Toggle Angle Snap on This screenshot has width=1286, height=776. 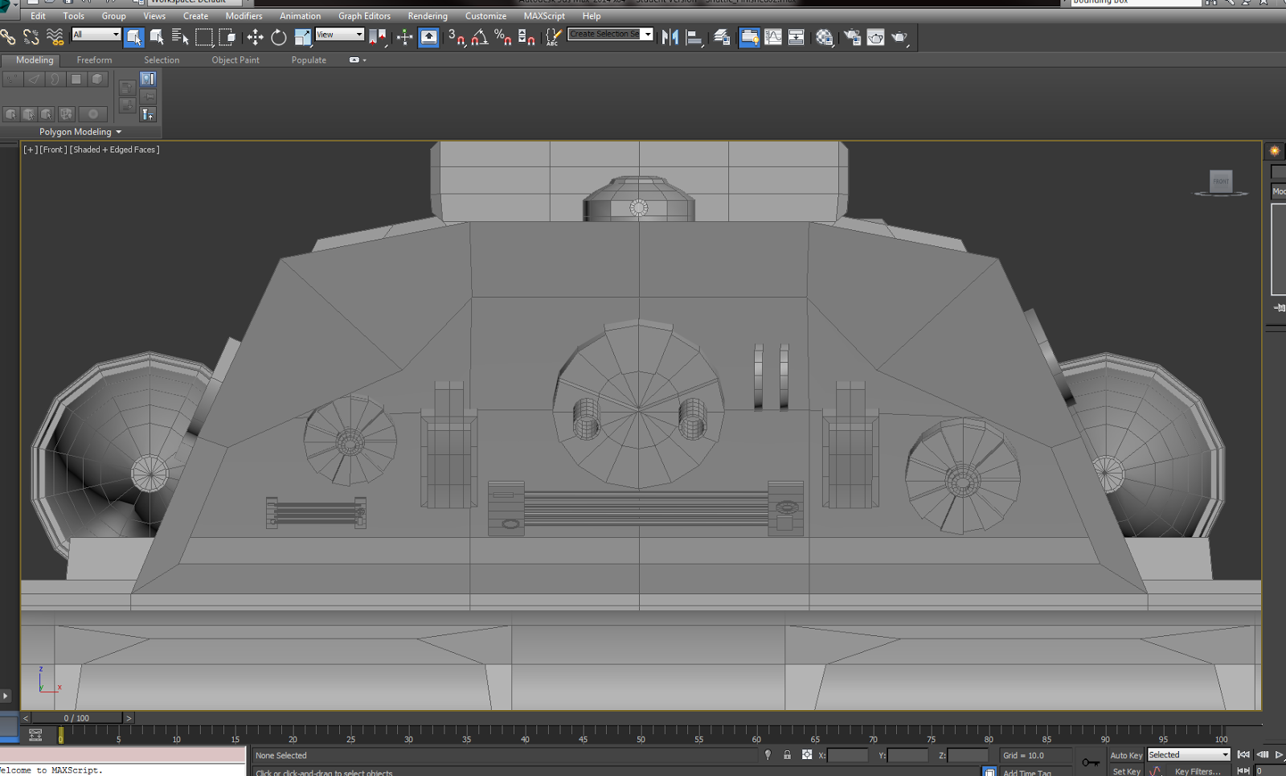click(x=480, y=37)
